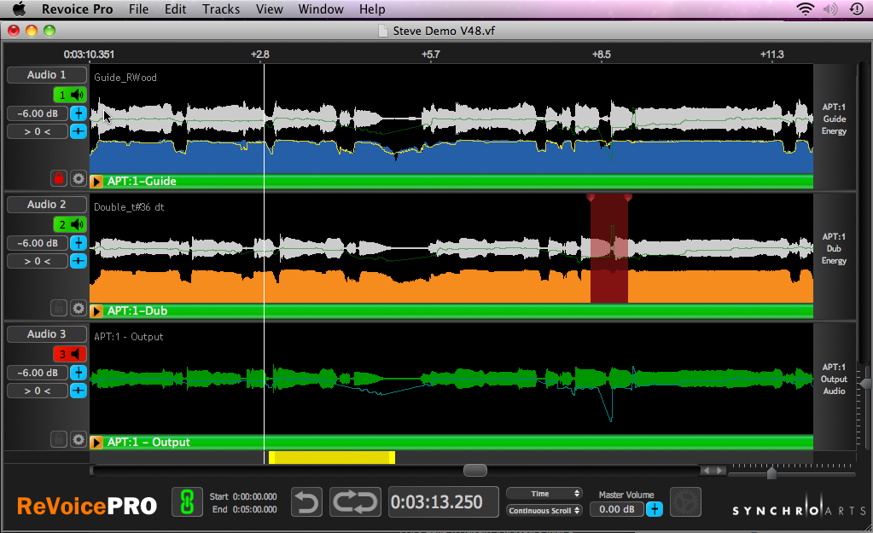Click the return-to-start arrow button
The width and height of the screenshot is (873, 533).
click(x=306, y=502)
